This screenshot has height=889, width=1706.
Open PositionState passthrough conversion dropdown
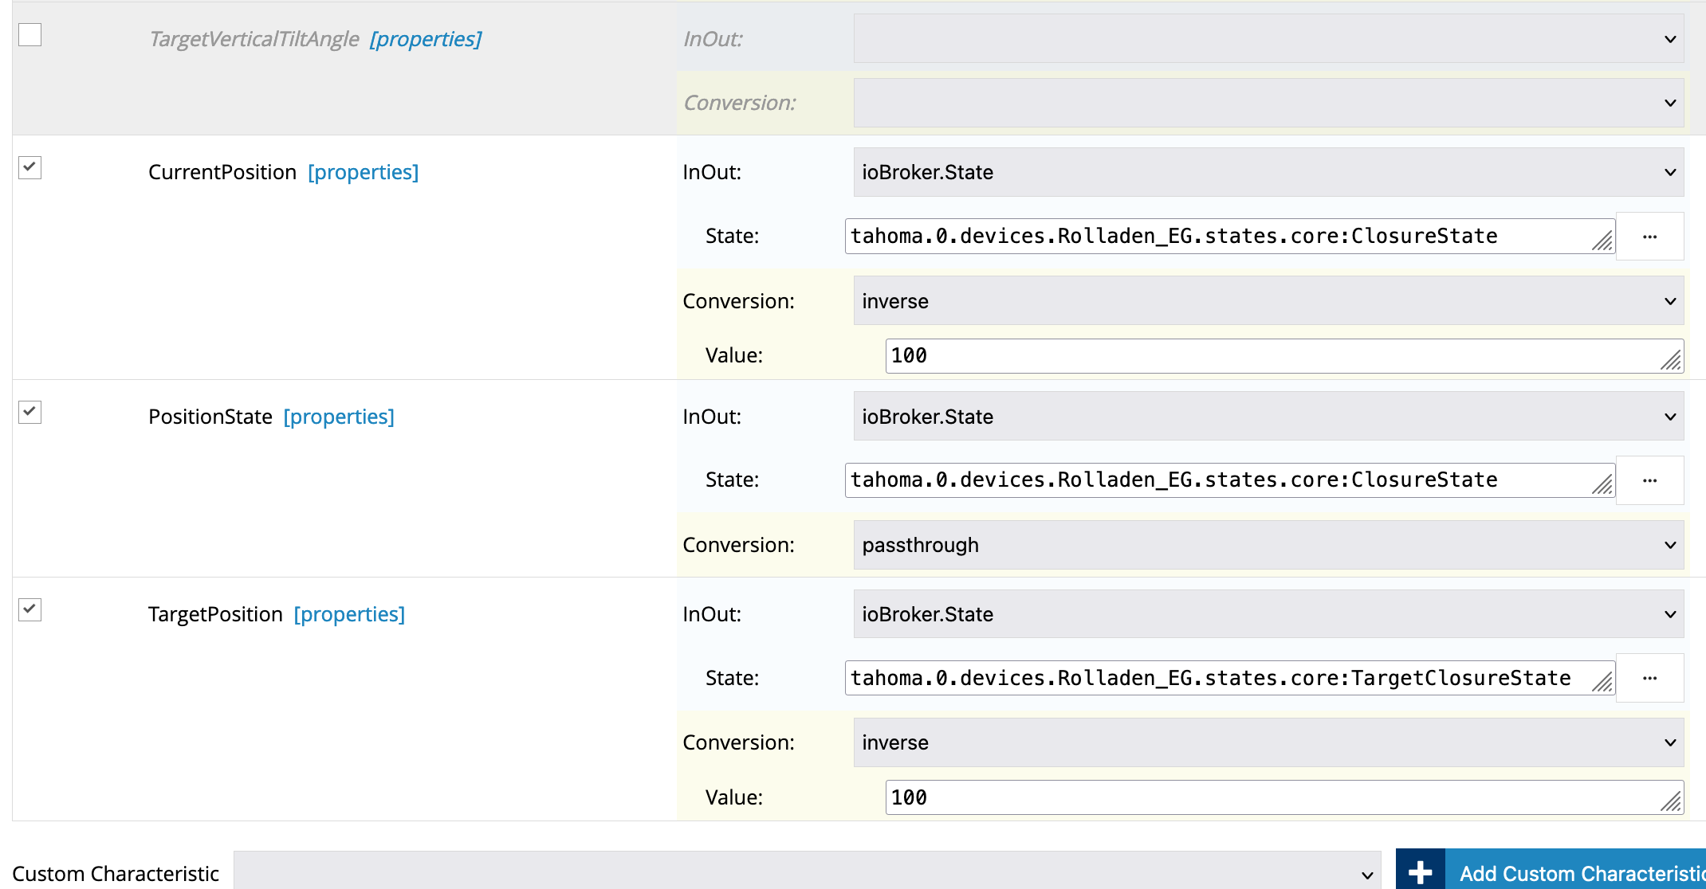click(x=1268, y=545)
